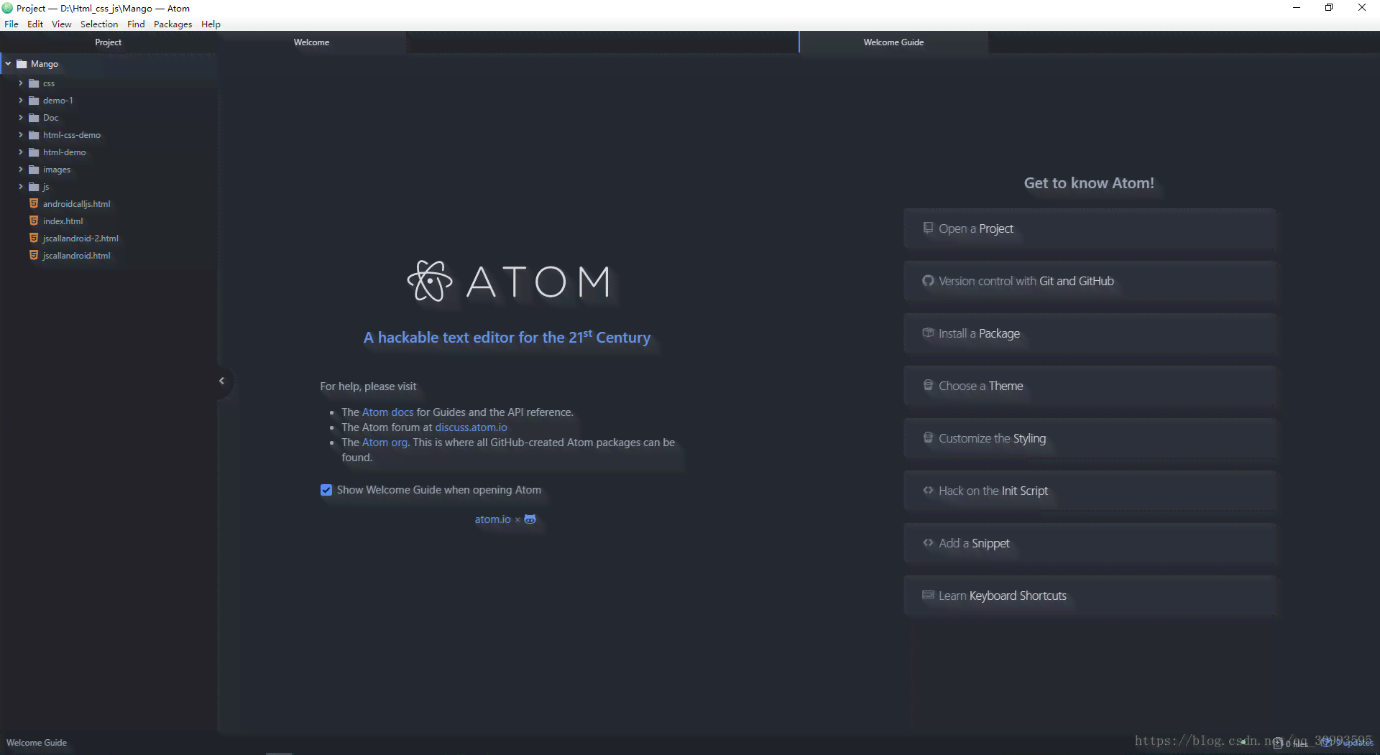This screenshot has width=1380, height=755.
Task: Open the Find menu
Action: click(136, 24)
